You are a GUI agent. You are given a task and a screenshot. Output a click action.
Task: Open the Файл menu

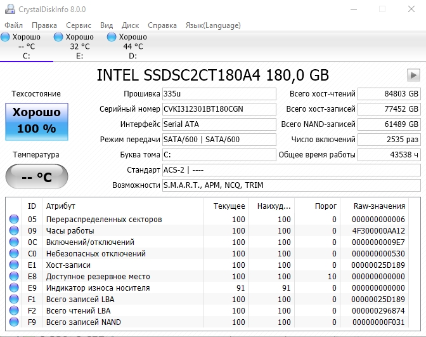coord(13,25)
